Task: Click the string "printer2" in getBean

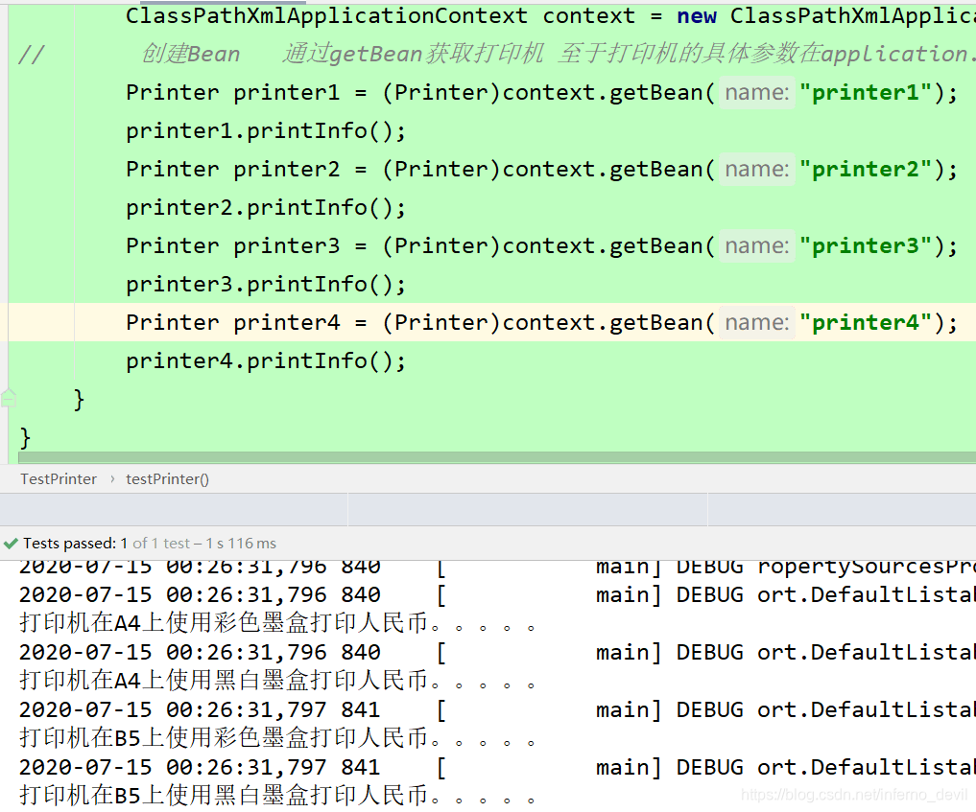Action: 866,169
